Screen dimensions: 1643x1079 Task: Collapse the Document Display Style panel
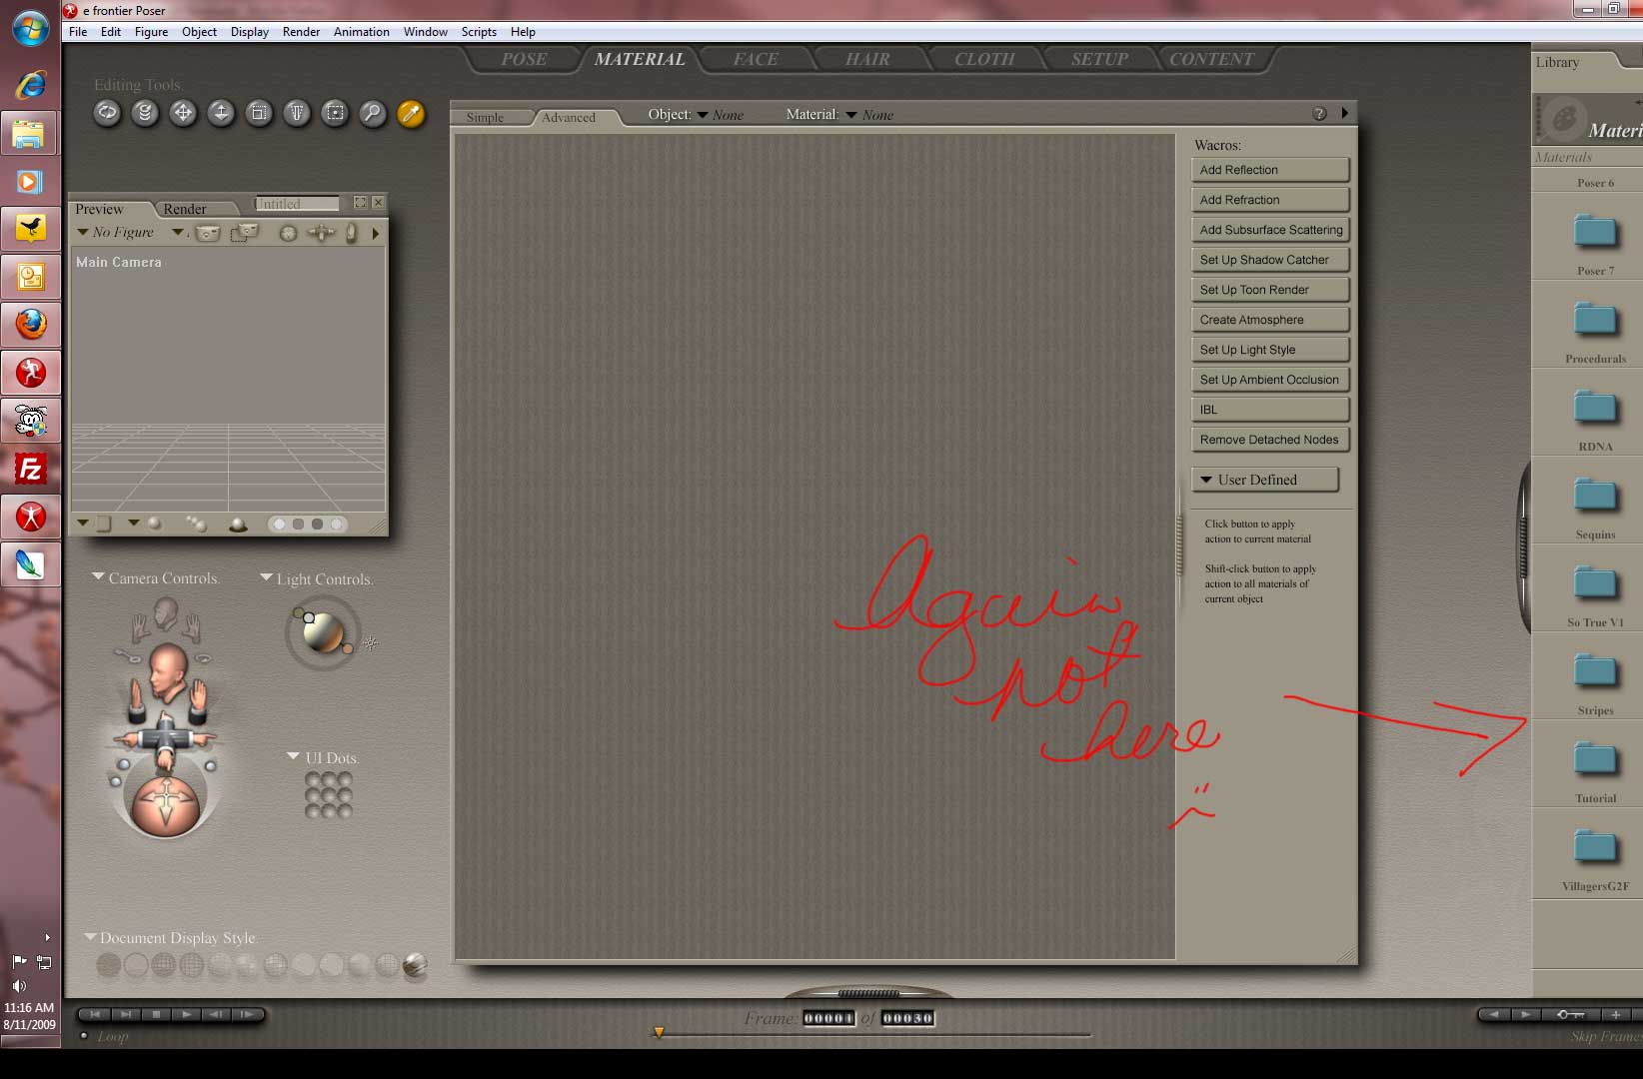(90, 937)
